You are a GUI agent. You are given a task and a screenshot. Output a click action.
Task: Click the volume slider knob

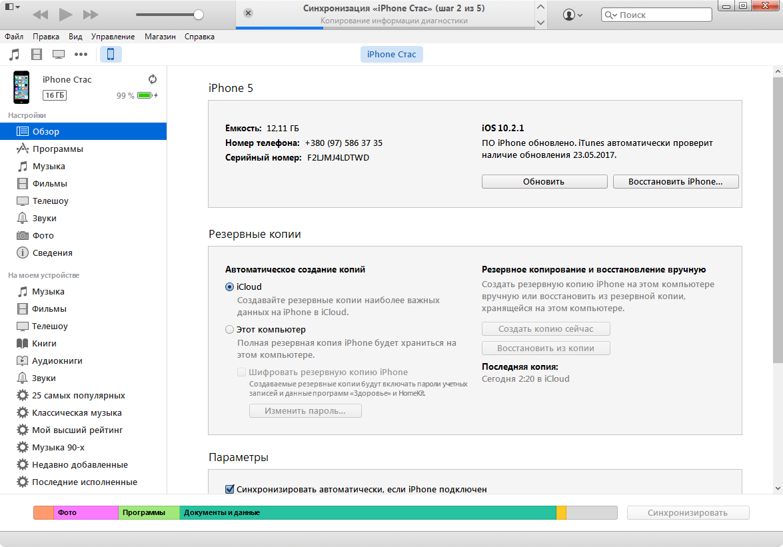coord(199,15)
